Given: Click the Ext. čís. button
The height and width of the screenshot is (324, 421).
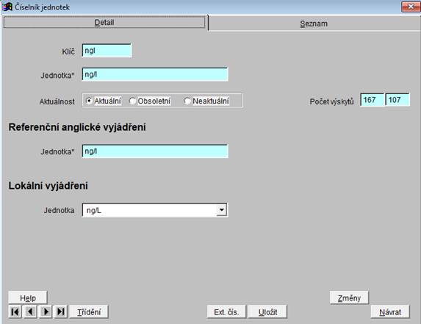Looking at the screenshot, I should pyautogui.click(x=226, y=312).
